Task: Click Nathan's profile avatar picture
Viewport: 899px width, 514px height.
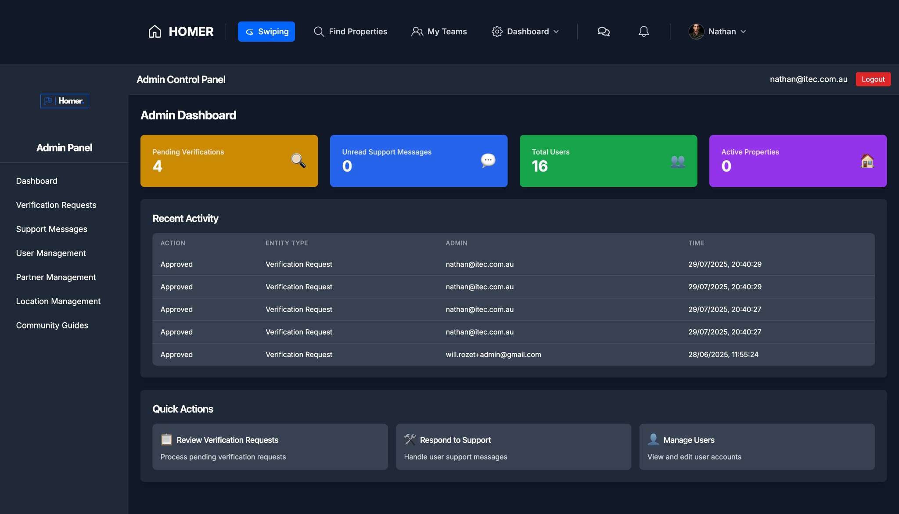Action: click(x=697, y=31)
